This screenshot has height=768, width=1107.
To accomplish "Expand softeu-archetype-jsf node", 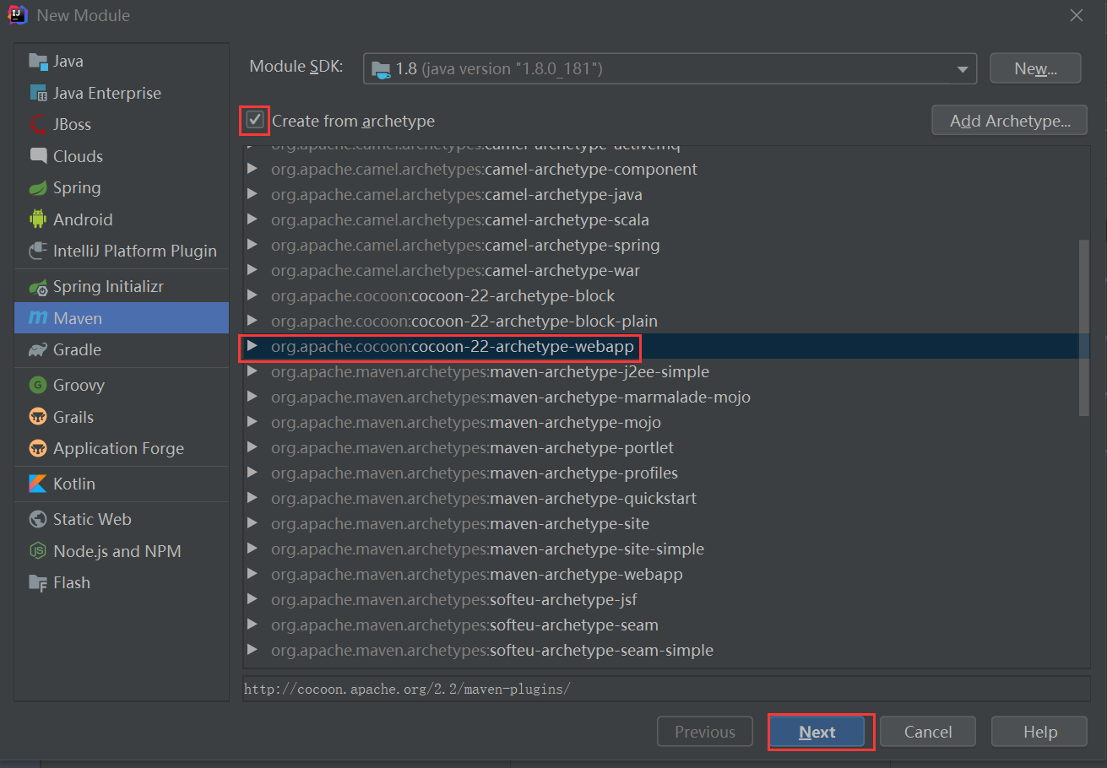I will 252,599.
